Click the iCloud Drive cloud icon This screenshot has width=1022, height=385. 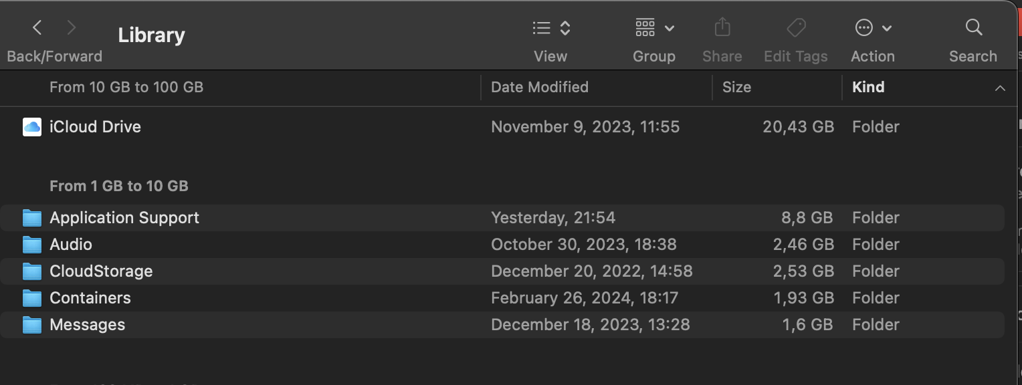pos(32,127)
